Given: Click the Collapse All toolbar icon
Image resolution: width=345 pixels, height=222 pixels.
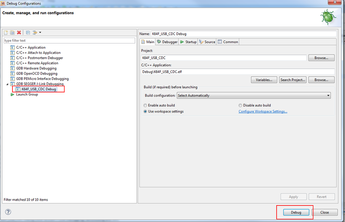Looking at the screenshot, I should [x=28, y=32].
